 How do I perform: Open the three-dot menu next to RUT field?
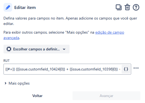point(136,68)
